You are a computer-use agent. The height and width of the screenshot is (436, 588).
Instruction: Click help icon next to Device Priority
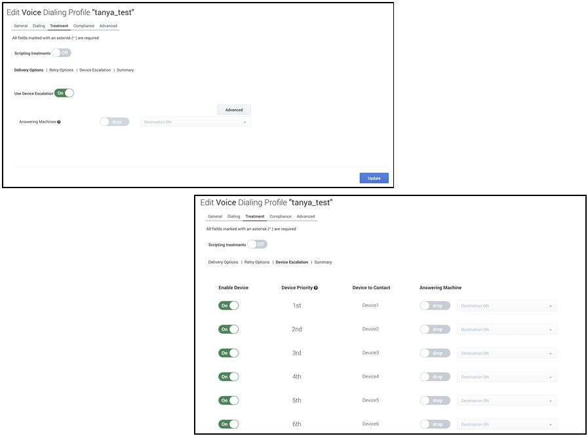[x=316, y=288]
